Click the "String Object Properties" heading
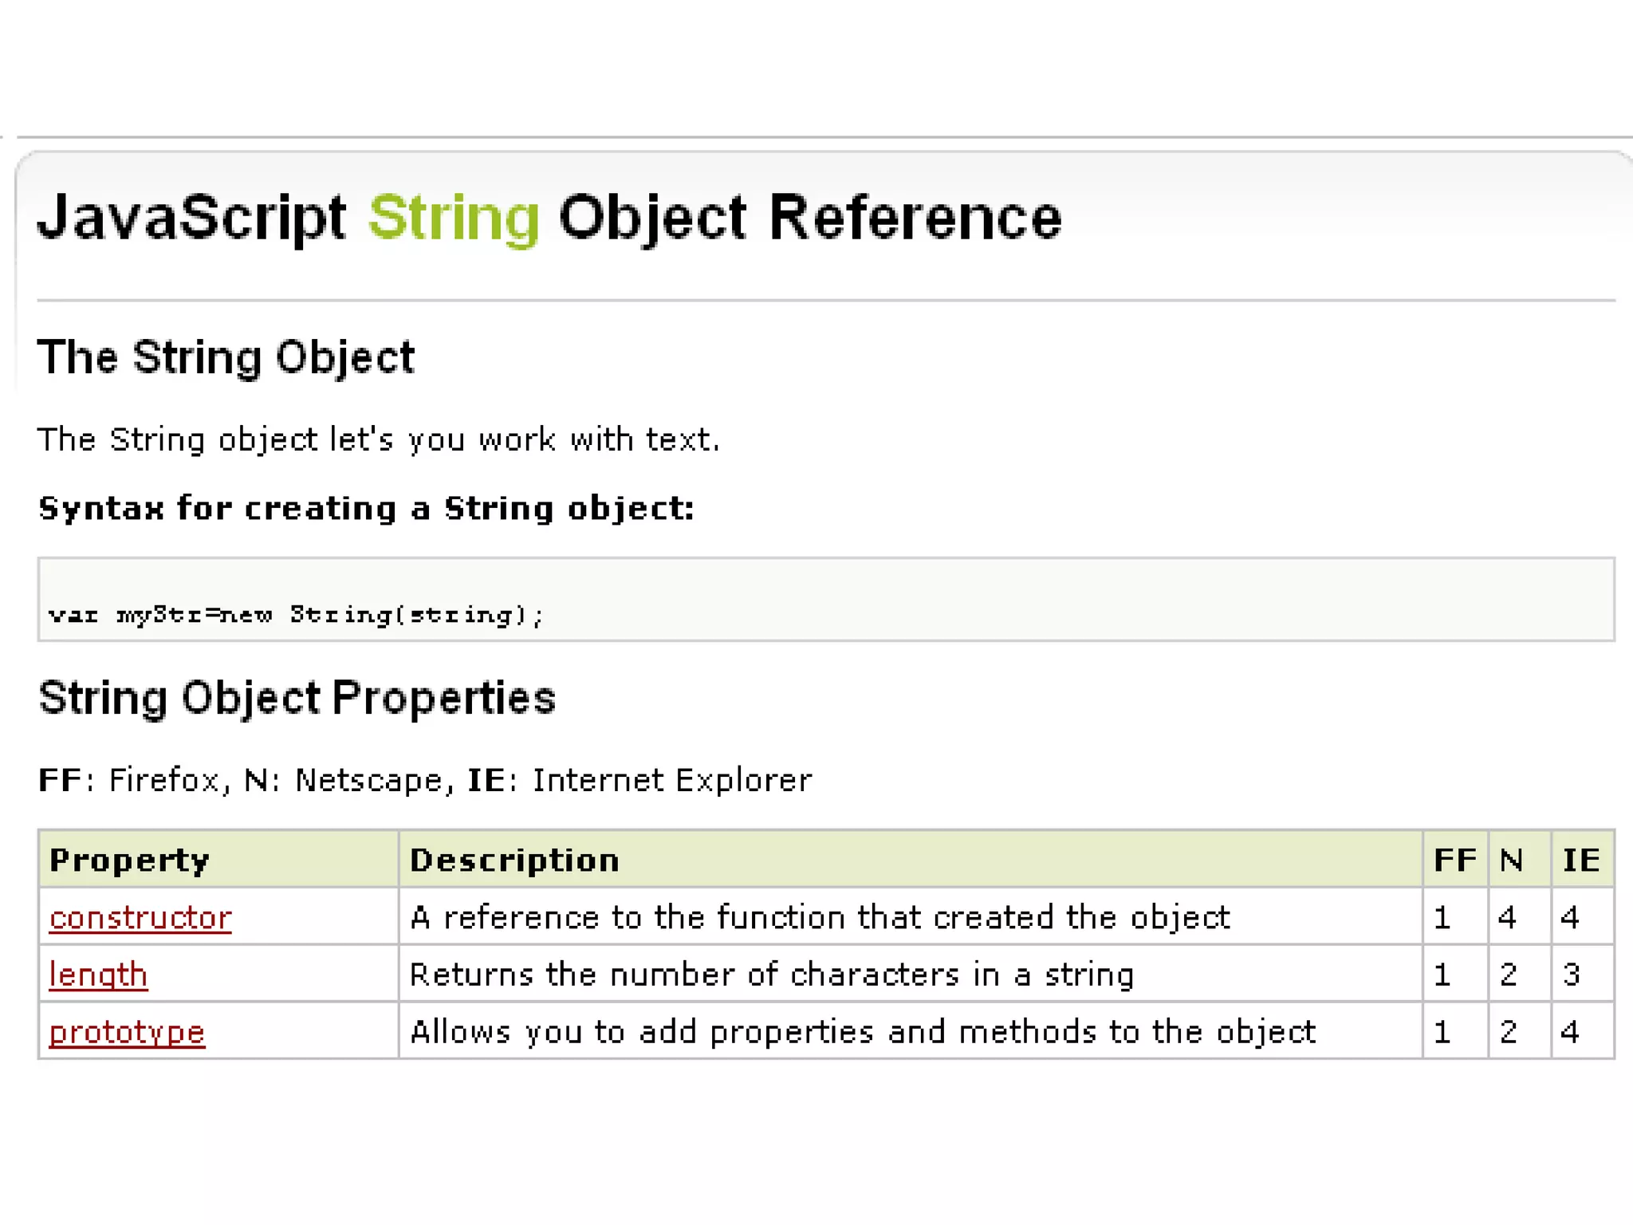This screenshot has width=1633, height=1225. coord(297,698)
